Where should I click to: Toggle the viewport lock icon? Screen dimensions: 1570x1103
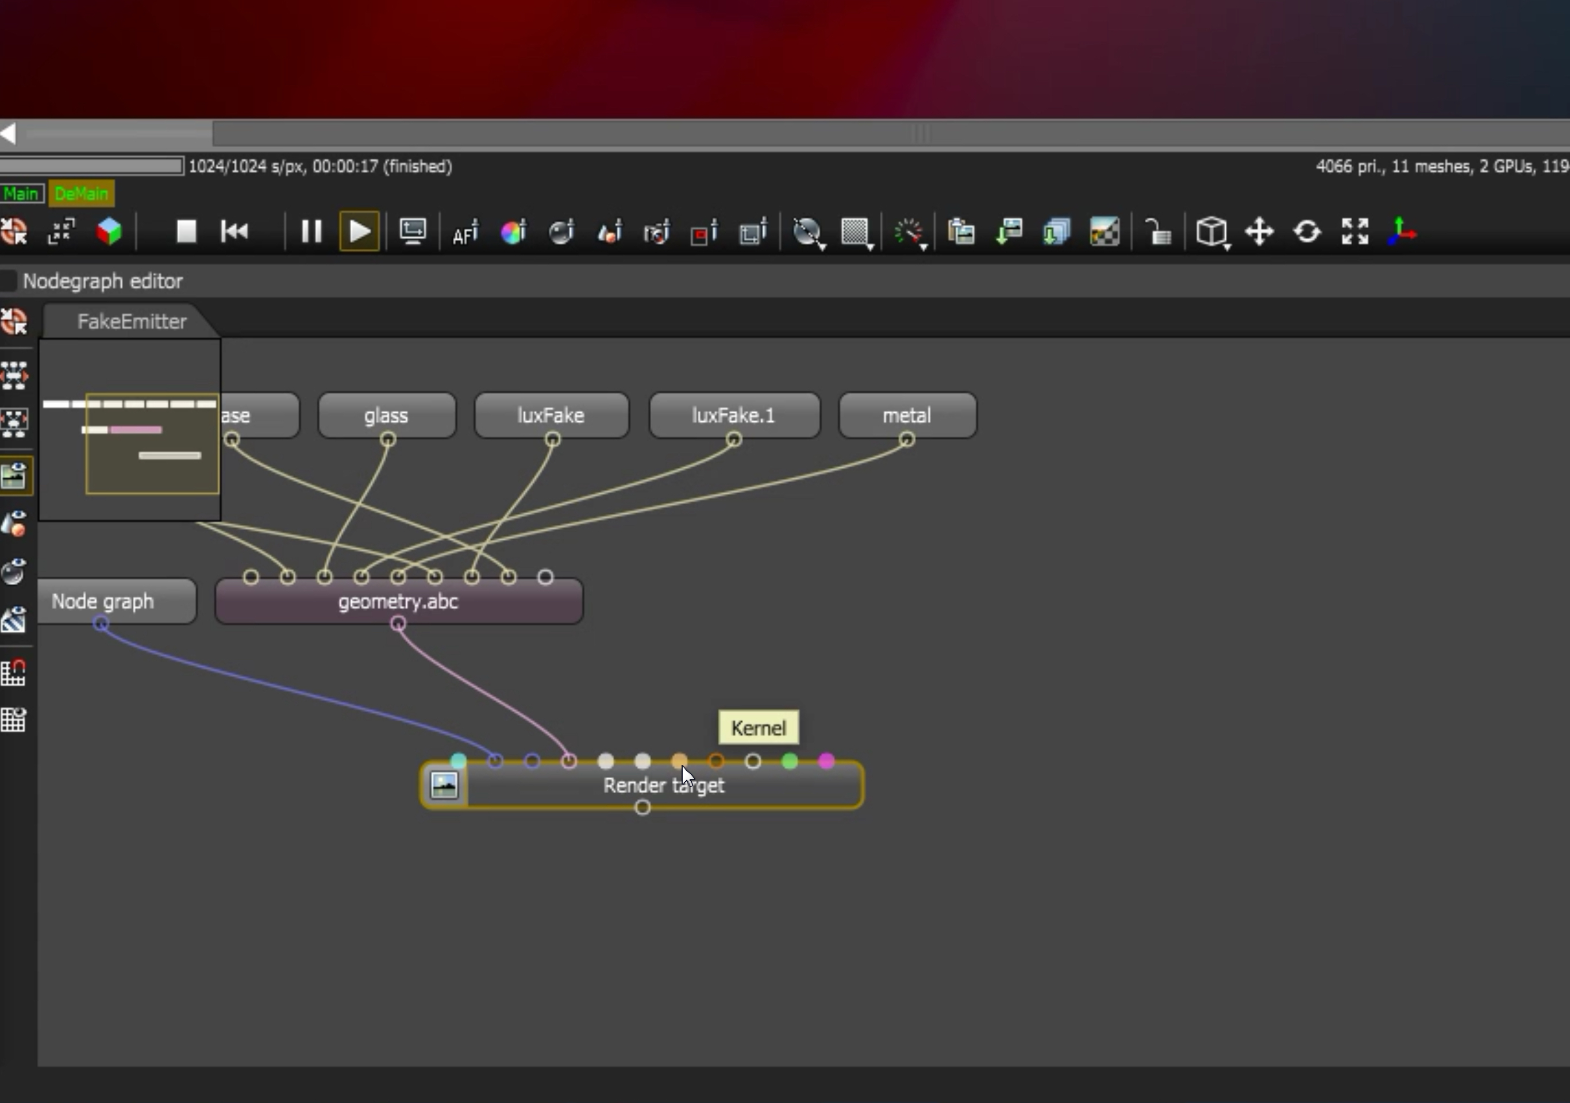1157,233
